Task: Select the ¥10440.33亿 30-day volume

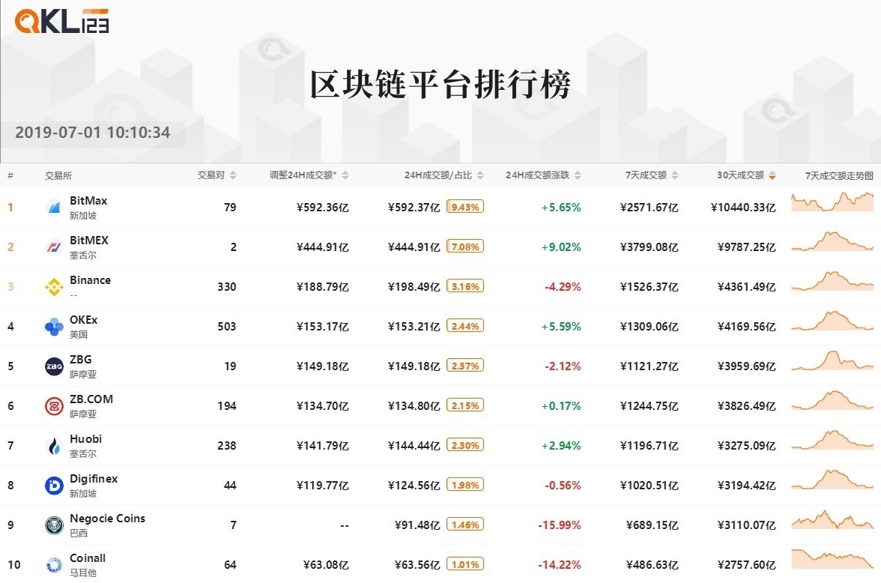Action: click(x=743, y=208)
